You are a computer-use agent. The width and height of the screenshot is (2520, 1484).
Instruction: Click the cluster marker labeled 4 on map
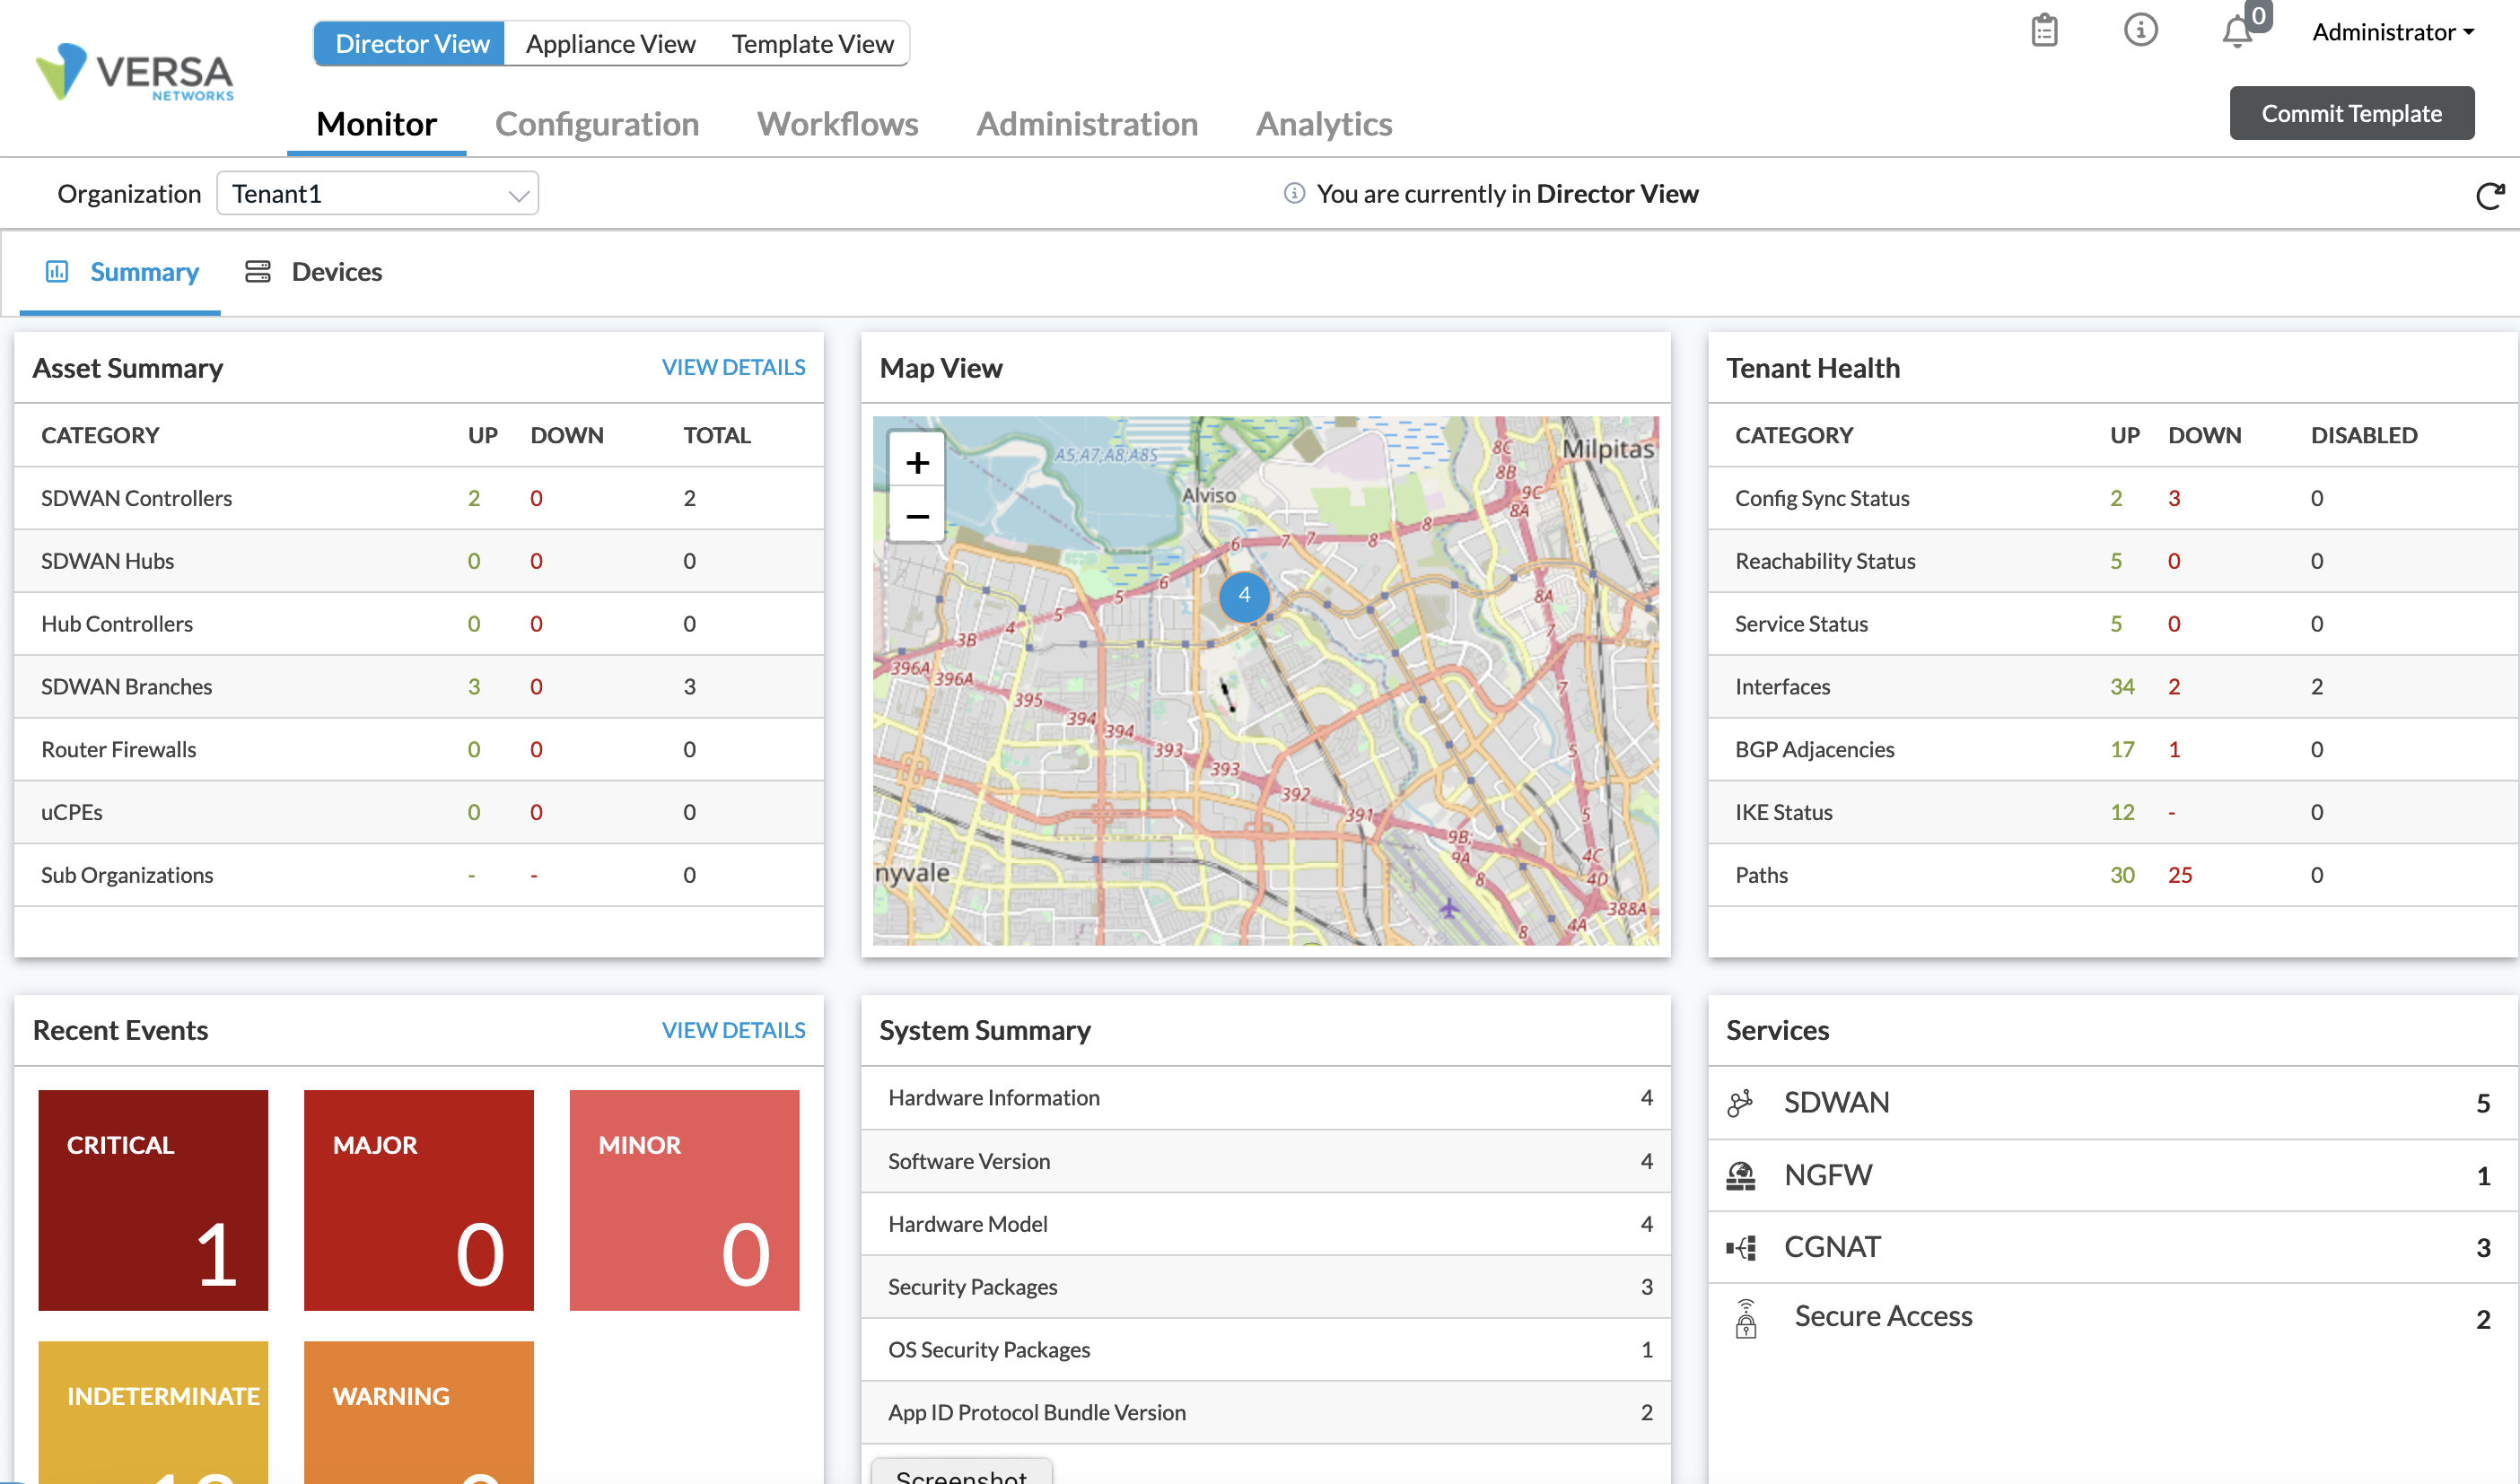point(1244,596)
